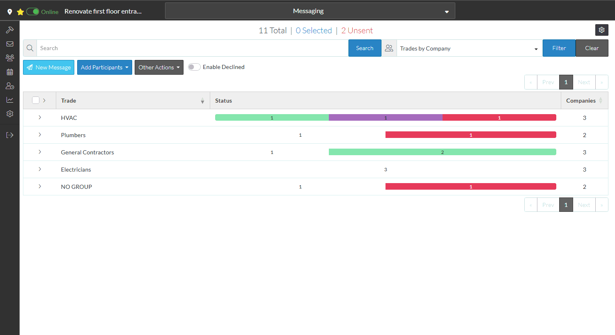615x335 pixels.
Task: Click page 1 in bottom pagination
Action: point(566,205)
